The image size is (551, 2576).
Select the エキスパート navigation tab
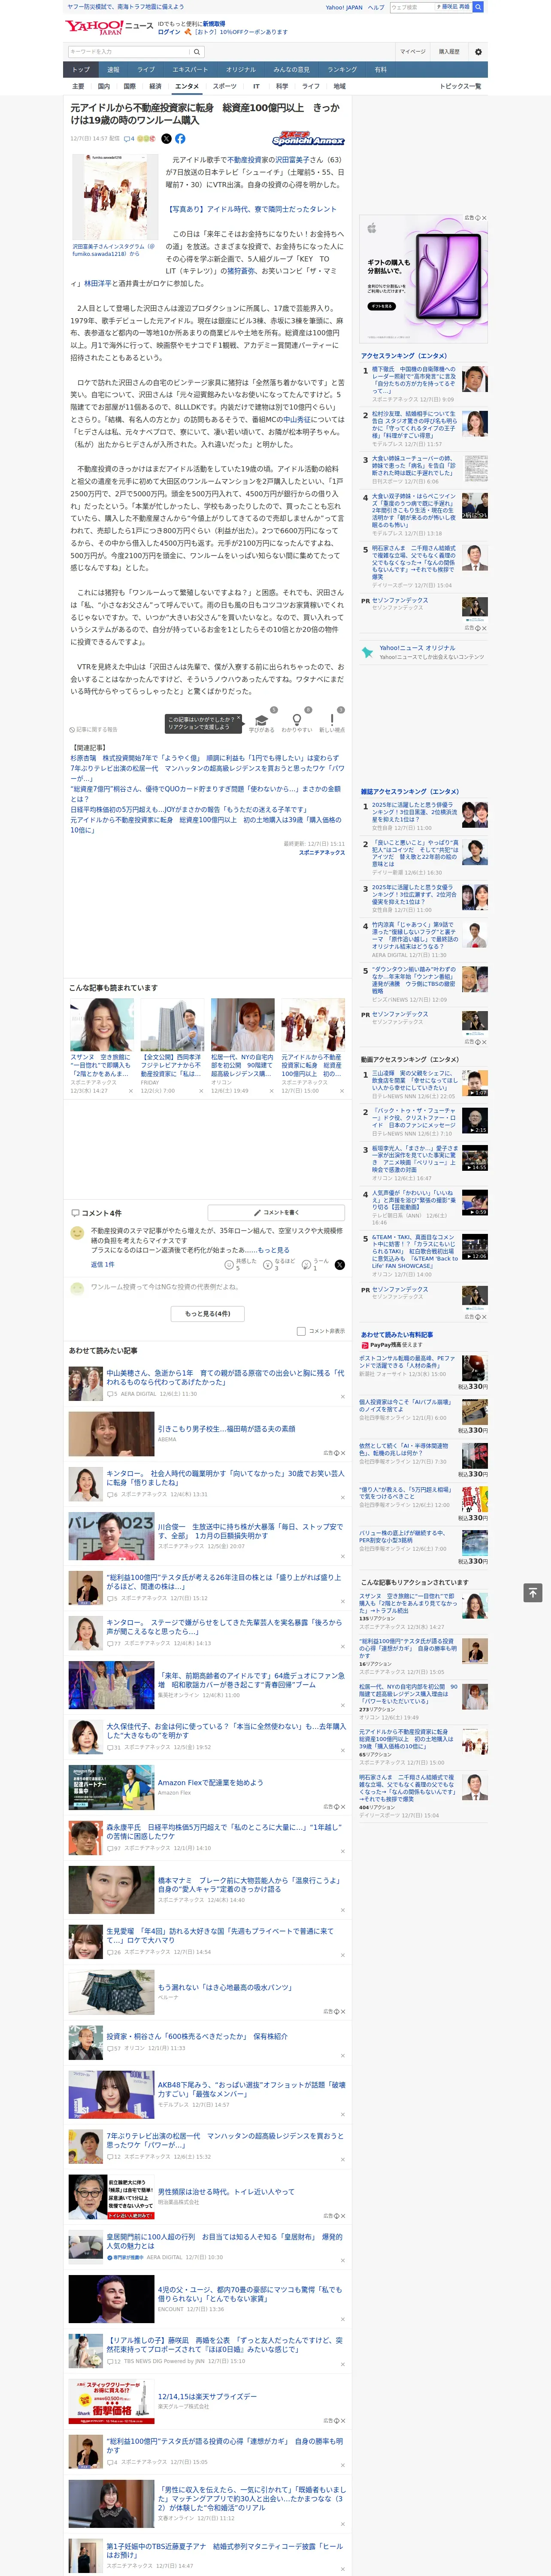(190, 70)
